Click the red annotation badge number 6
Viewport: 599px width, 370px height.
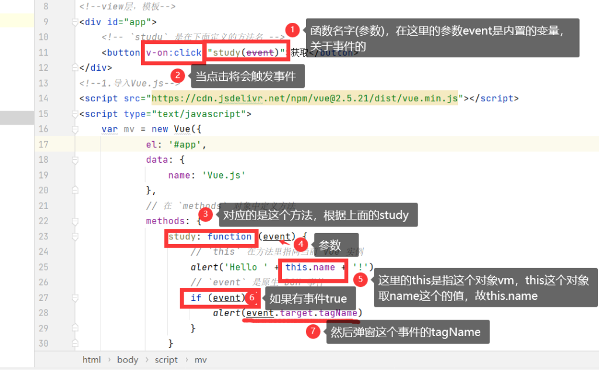(x=252, y=298)
